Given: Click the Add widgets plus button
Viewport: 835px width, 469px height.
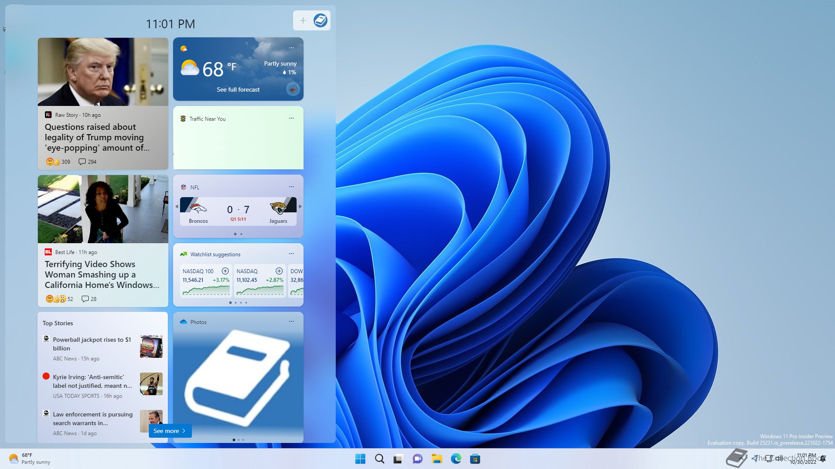Looking at the screenshot, I should point(303,20).
